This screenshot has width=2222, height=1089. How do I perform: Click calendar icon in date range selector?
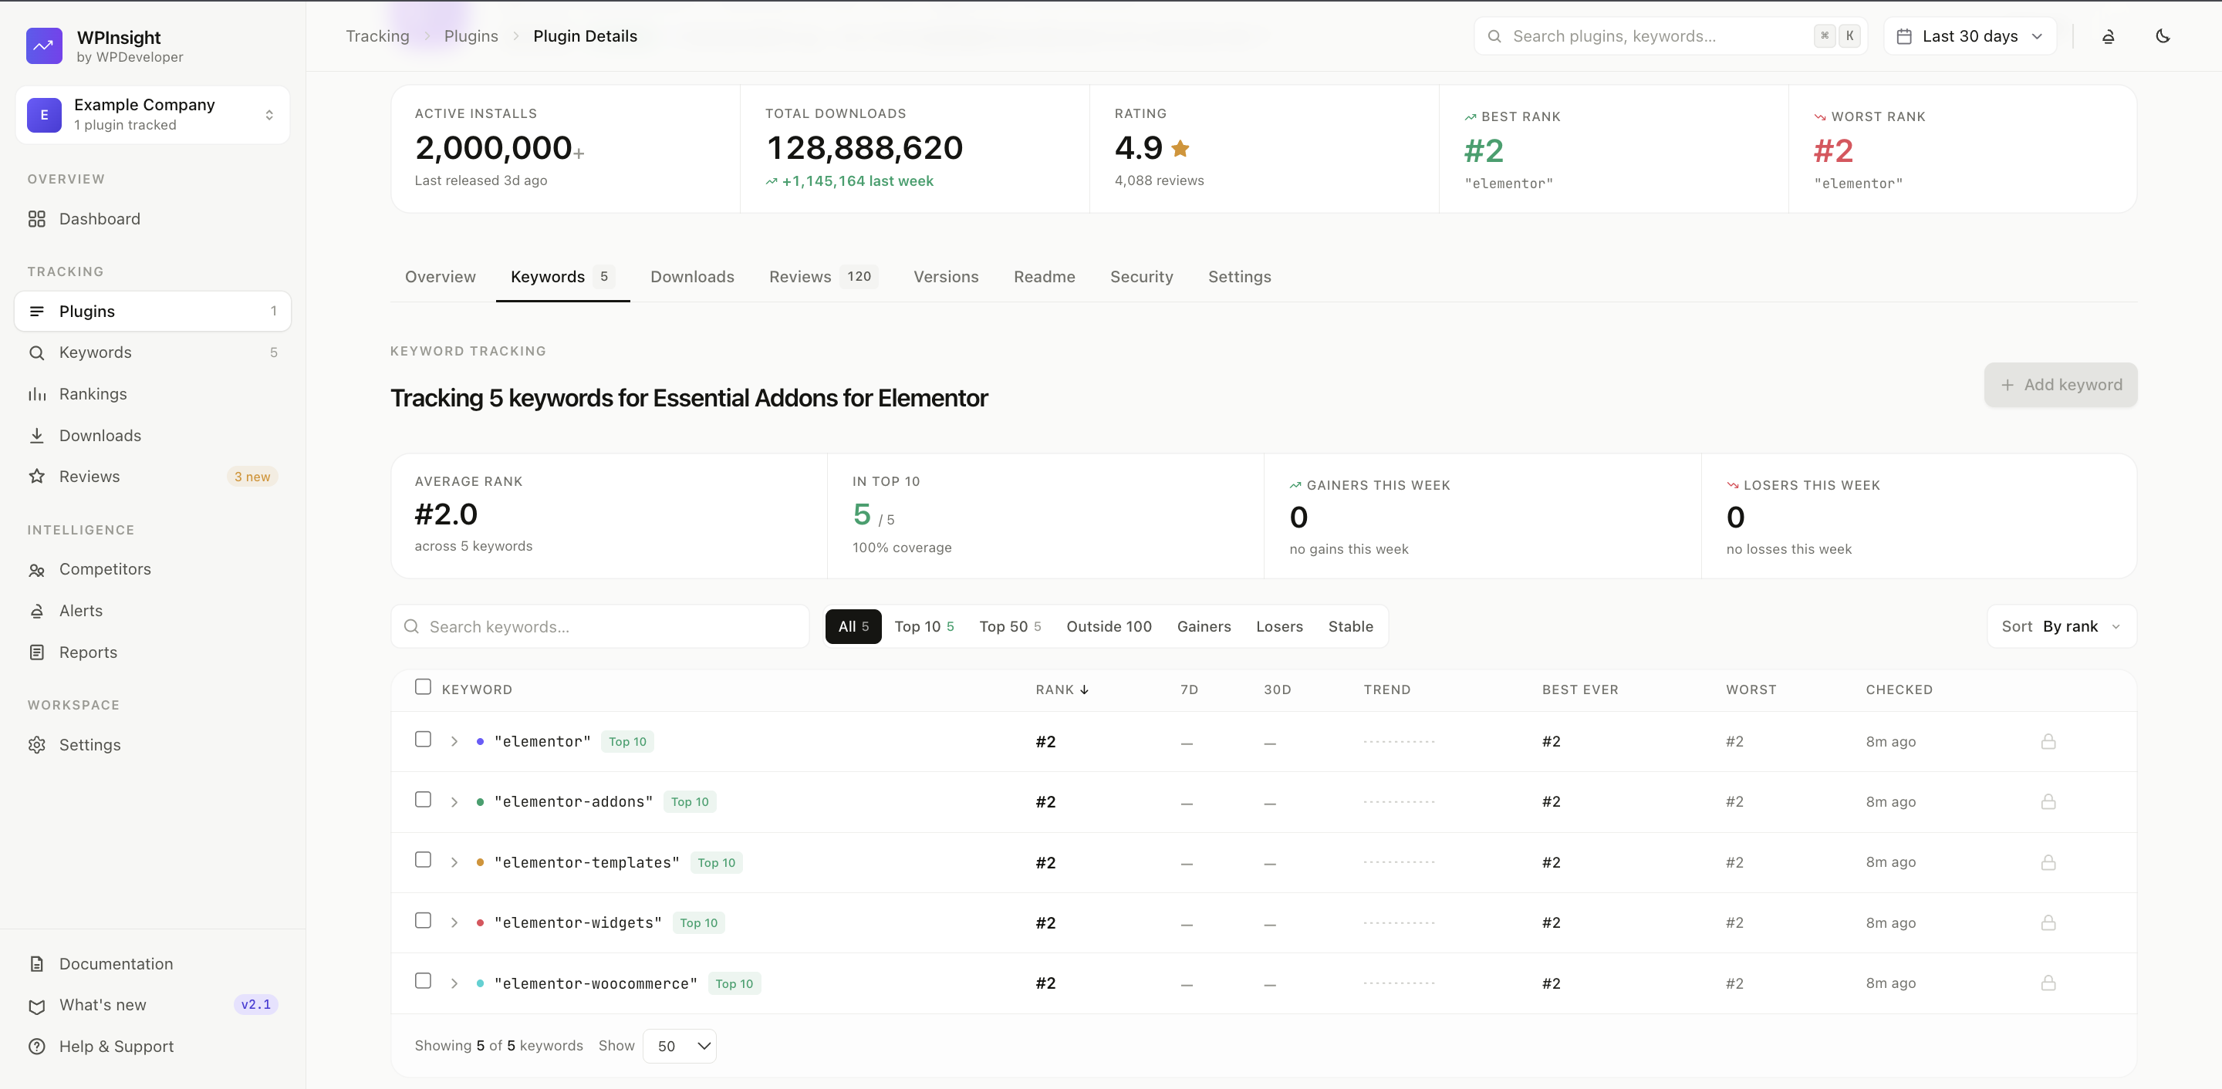[1905, 36]
